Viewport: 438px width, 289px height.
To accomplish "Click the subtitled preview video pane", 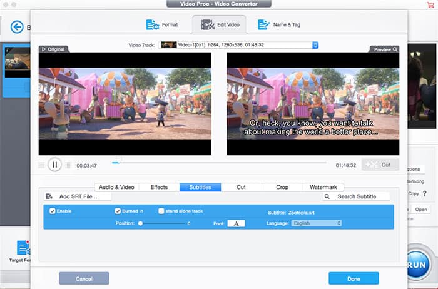I will click(x=313, y=104).
